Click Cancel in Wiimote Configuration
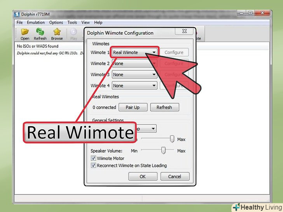283x212 pixels. point(175,176)
